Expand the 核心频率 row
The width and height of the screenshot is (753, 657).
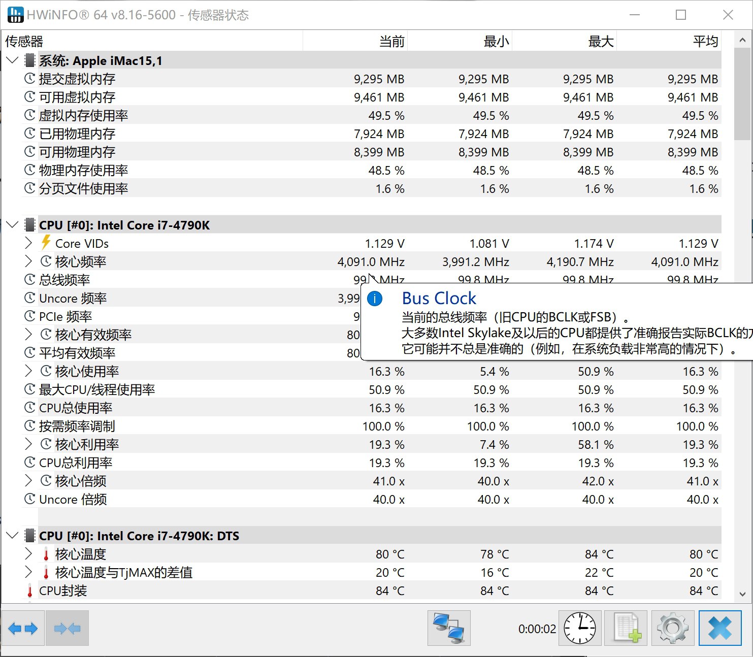tap(28, 261)
